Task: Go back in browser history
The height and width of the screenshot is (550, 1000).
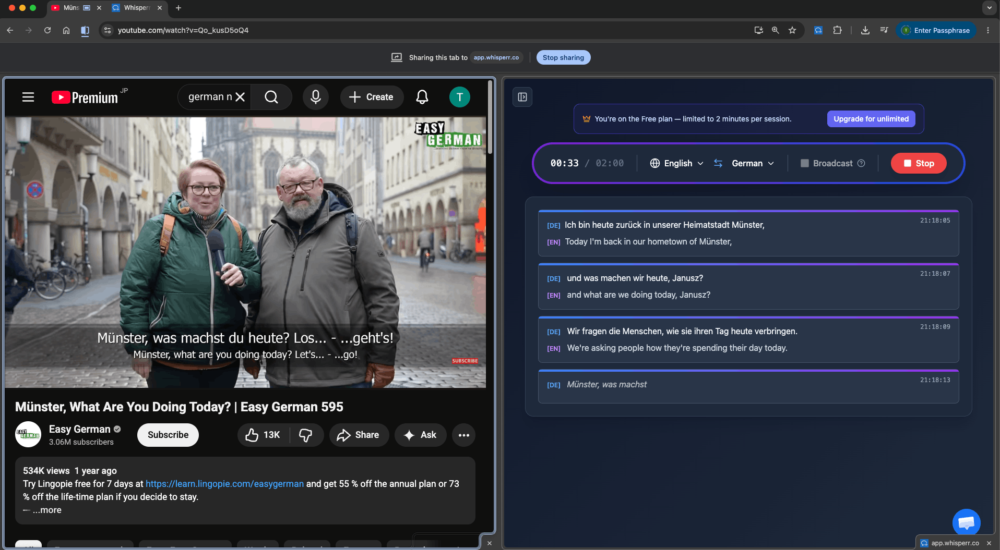Action: [10, 30]
